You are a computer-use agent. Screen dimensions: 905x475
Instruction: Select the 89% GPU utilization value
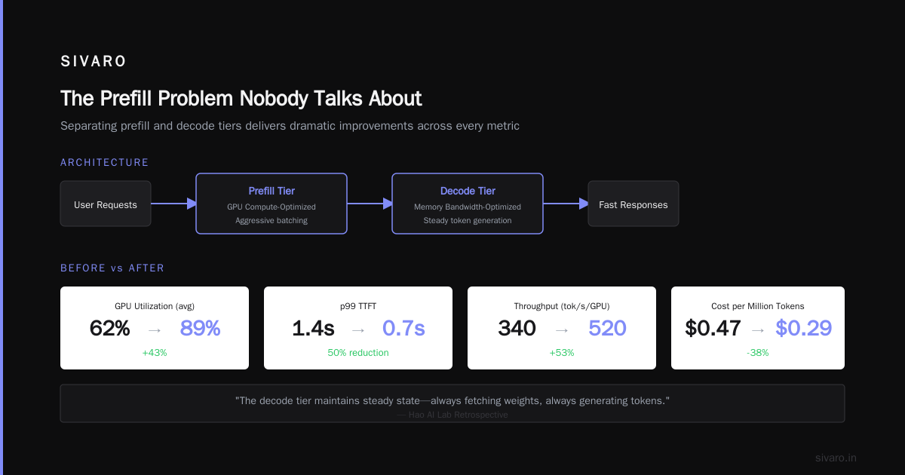pos(200,329)
